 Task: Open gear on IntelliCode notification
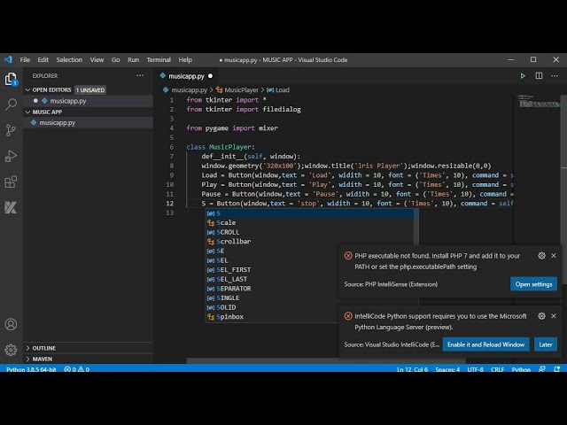click(541, 316)
